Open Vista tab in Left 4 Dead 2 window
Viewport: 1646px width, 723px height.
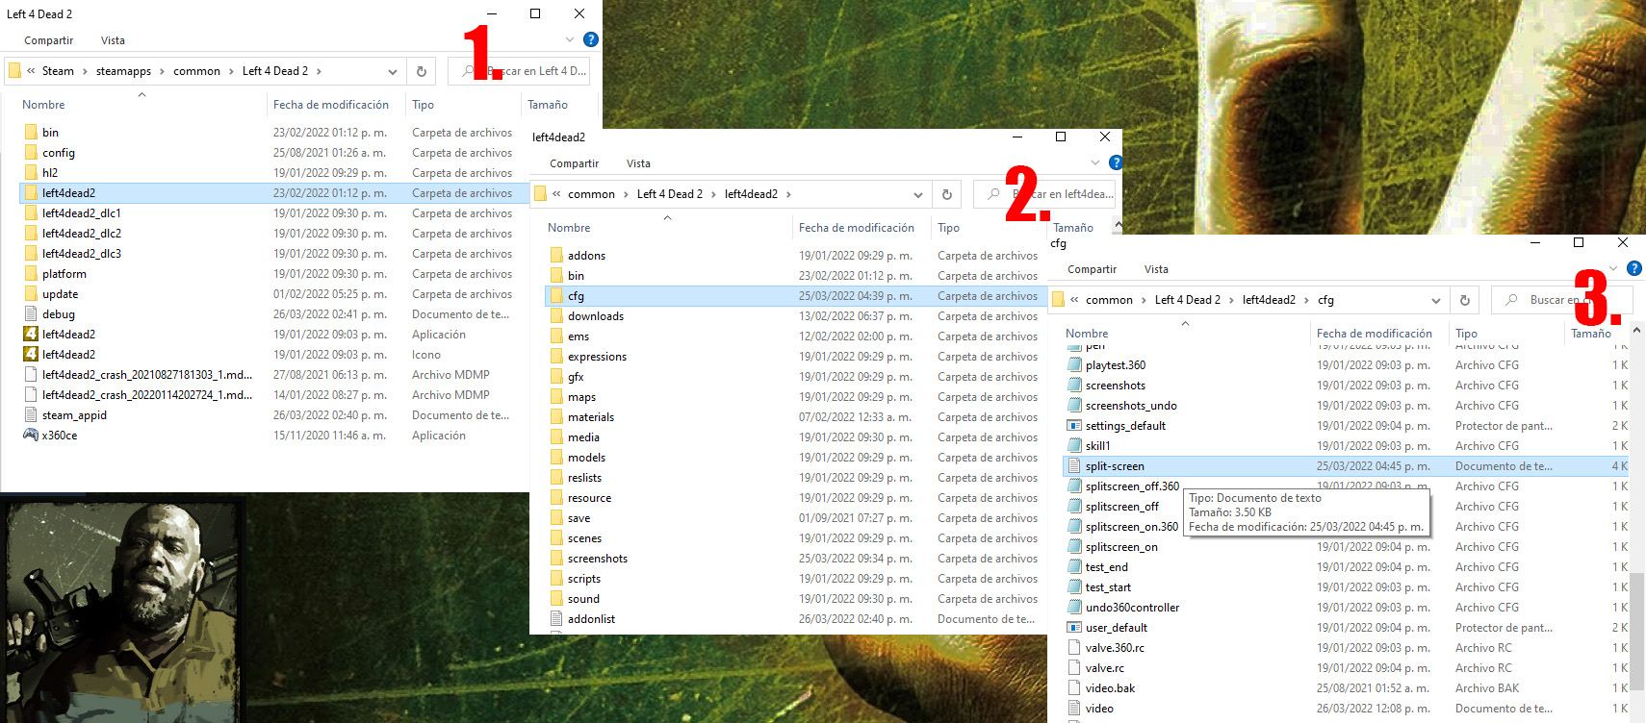click(x=113, y=40)
